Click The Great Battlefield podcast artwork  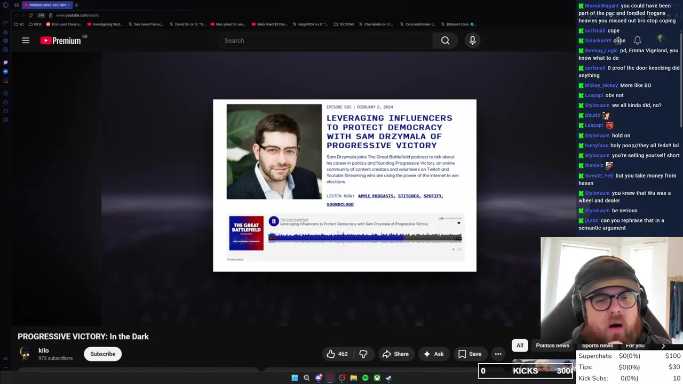click(x=246, y=233)
